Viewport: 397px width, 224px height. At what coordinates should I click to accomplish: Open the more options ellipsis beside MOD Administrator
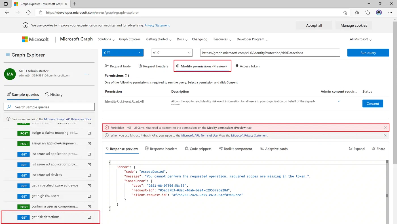pyautogui.click(x=87, y=74)
